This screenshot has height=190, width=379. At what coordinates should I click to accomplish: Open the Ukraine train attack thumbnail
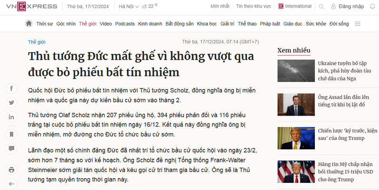coord(294,70)
